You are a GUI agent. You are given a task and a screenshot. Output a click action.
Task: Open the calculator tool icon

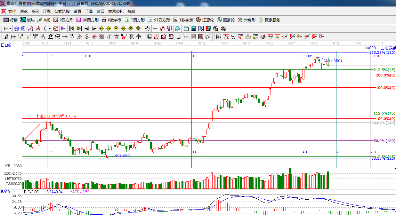click(193, 28)
